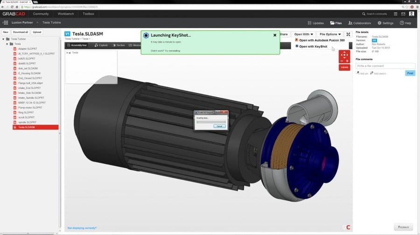Toggle fullscreen viewer icon

348,34
